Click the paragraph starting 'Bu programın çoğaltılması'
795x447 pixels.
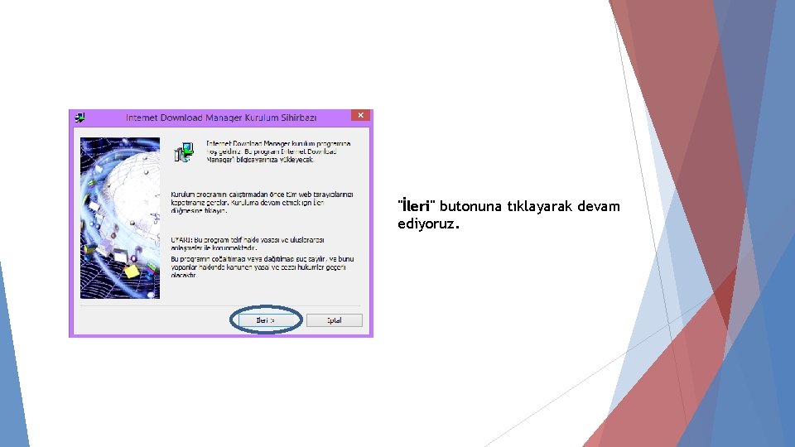pyautogui.click(x=263, y=267)
